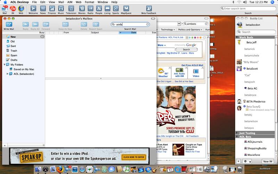Click the Report Spam toolbar icon
The width and height of the screenshot is (278, 174).
pos(96,24)
